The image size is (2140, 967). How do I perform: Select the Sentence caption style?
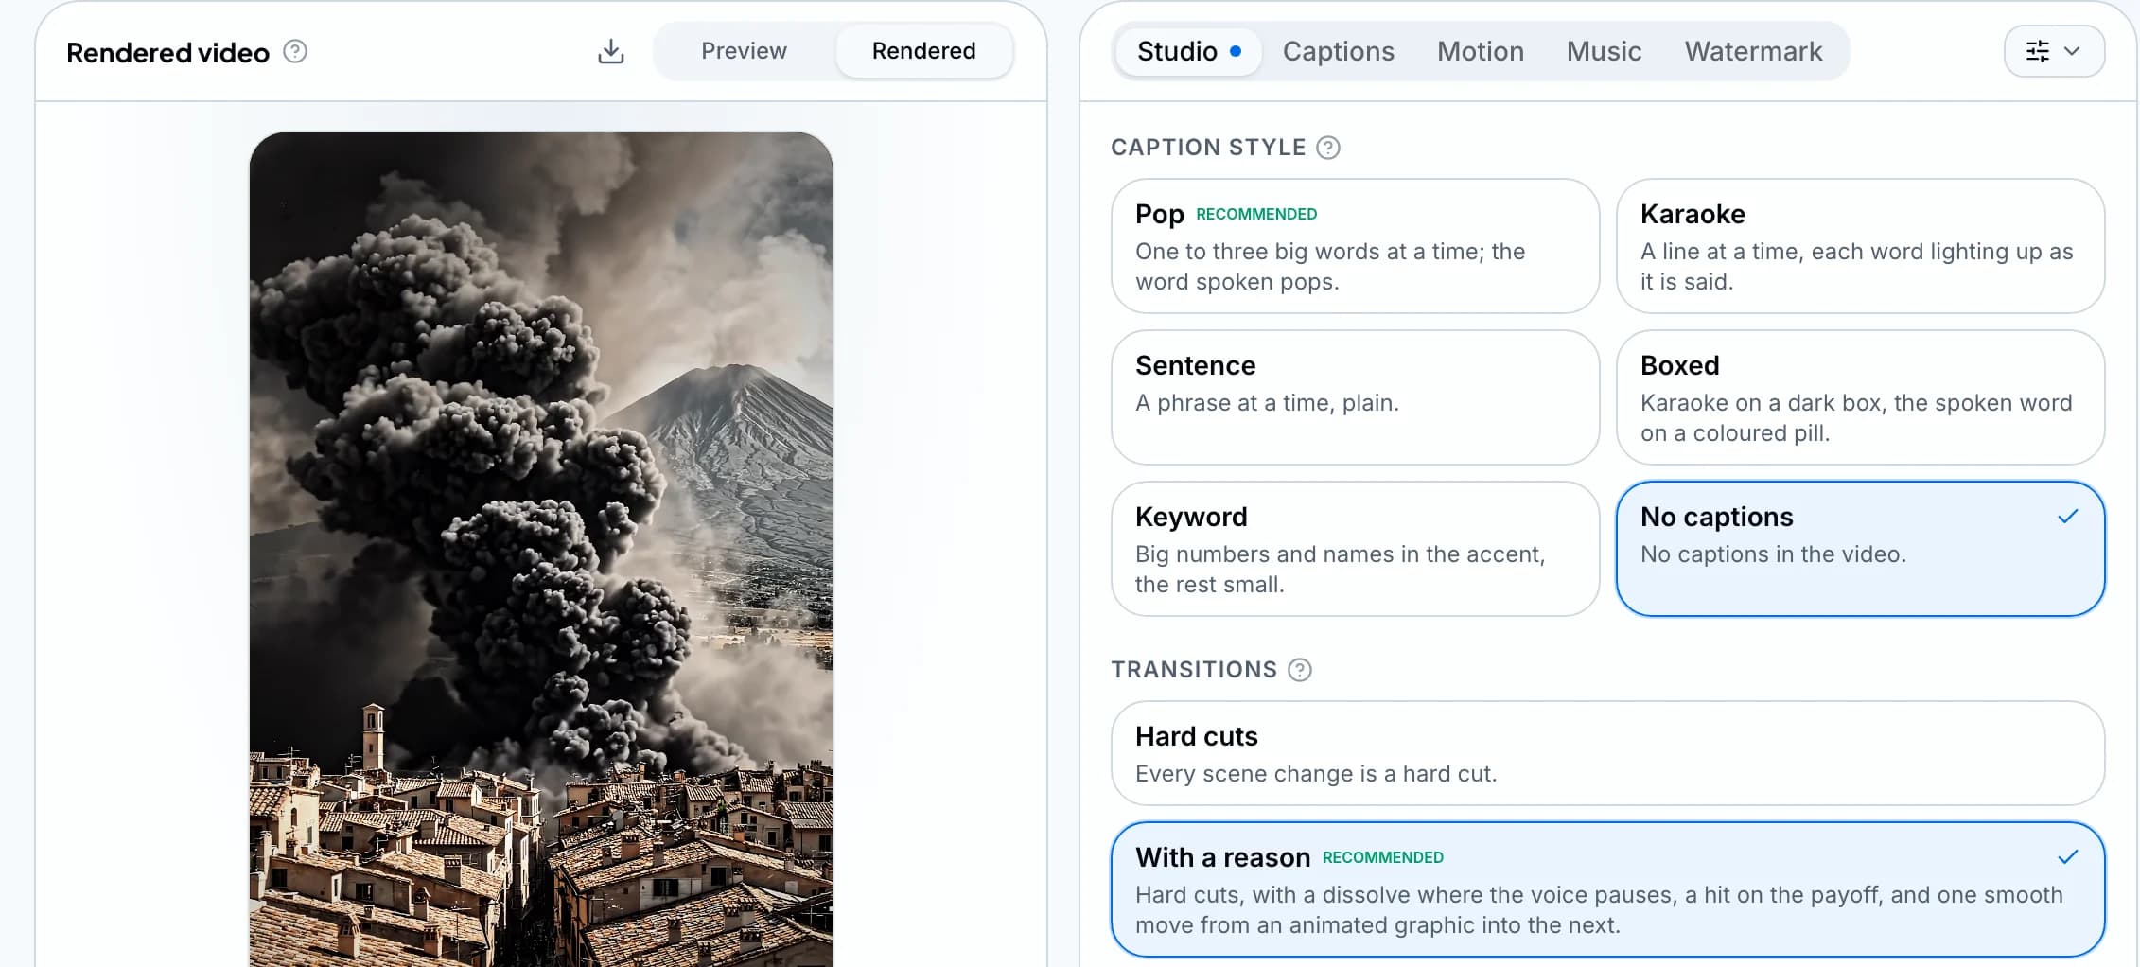tap(1355, 397)
